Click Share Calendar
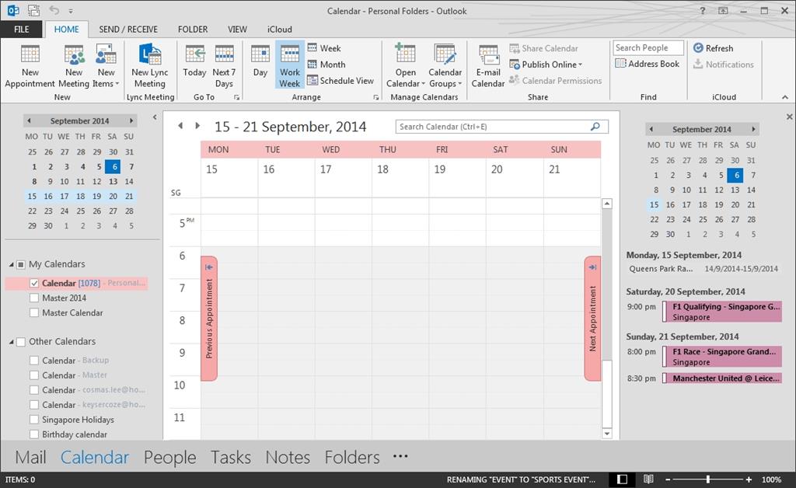Viewport: 796px width, 488px height. point(543,48)
